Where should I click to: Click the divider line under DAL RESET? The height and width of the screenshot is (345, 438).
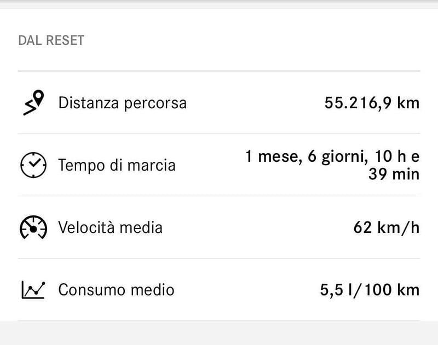coord(219,71)
